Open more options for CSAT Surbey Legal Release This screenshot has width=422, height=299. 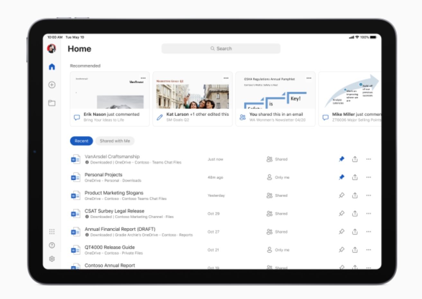click(x=369, y=213)
